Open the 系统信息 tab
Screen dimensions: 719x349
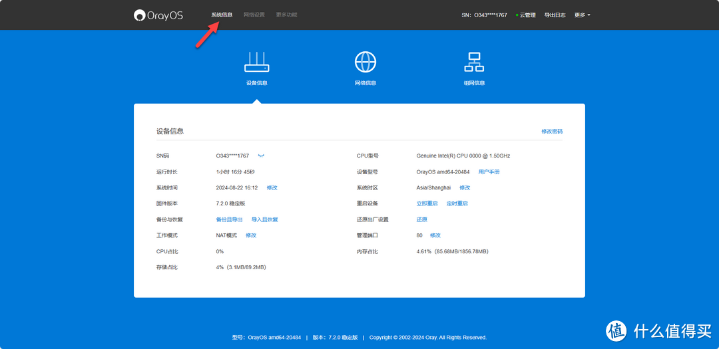pos(222,15)
